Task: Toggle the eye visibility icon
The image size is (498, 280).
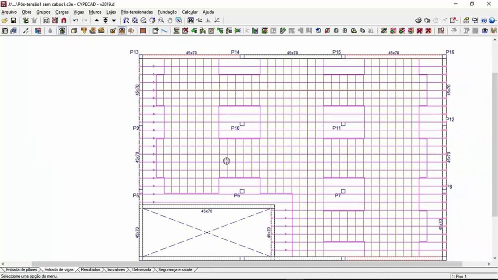Action: 484,31
